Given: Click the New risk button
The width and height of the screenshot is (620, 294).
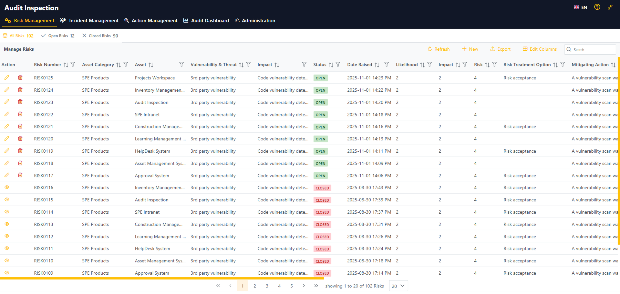Looking at the screenshot, I should 470,49.
